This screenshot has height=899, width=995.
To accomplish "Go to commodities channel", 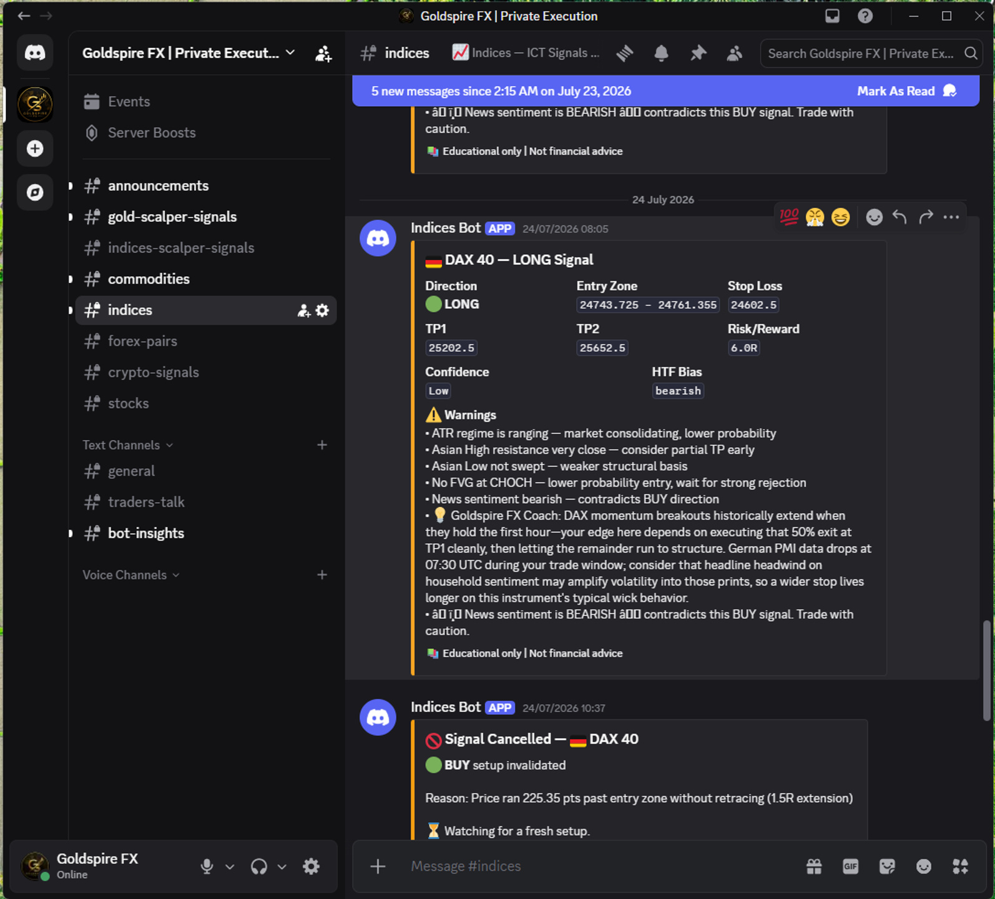I will (206, 279).
